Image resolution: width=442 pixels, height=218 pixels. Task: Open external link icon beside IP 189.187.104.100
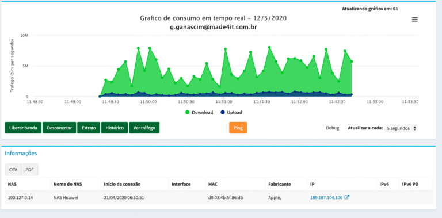pos(347,197)
